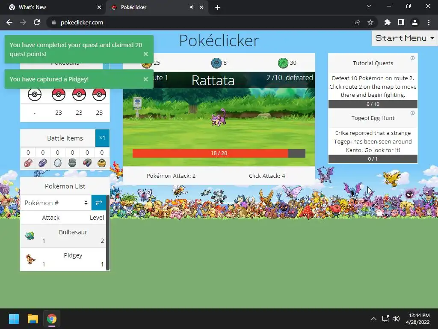Bookmark this page with star

tap(370, 22)
